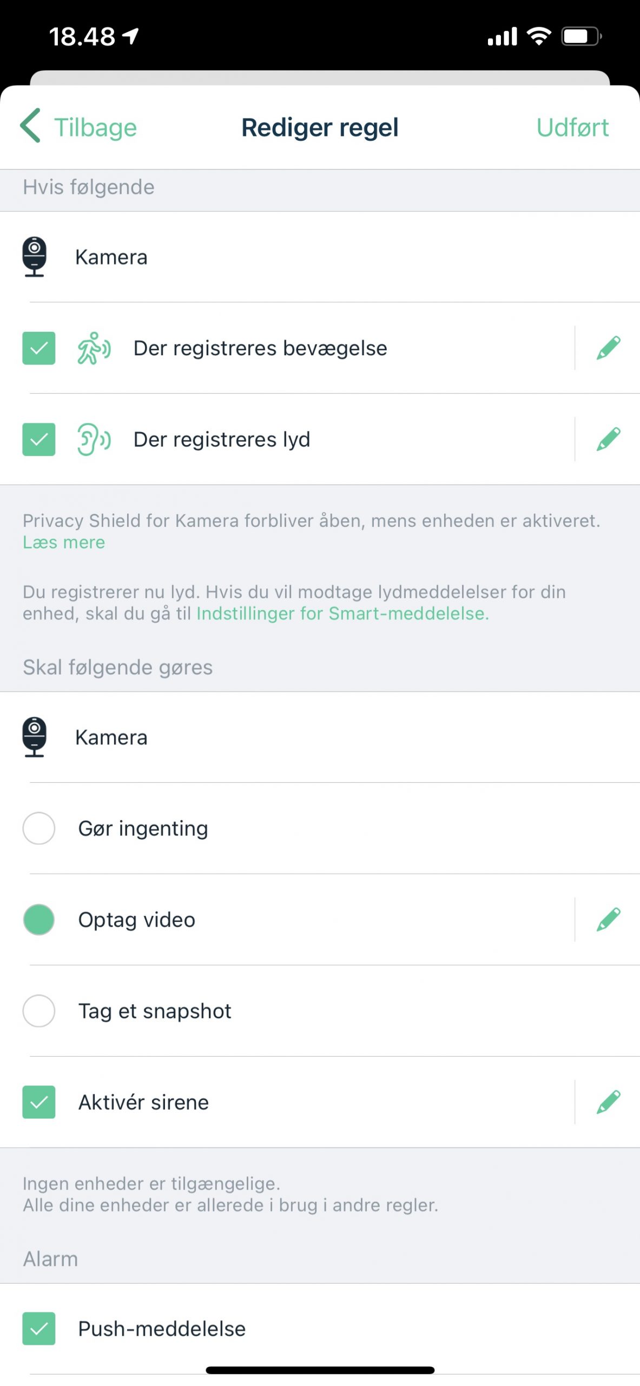640x1386 pixels.
Task: Edit Aktivér sirene settings pencil icon
Action: [608, 1102]
